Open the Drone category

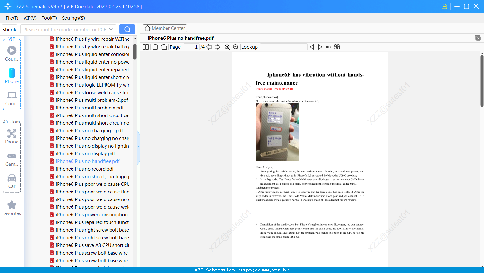coord(12,136)
